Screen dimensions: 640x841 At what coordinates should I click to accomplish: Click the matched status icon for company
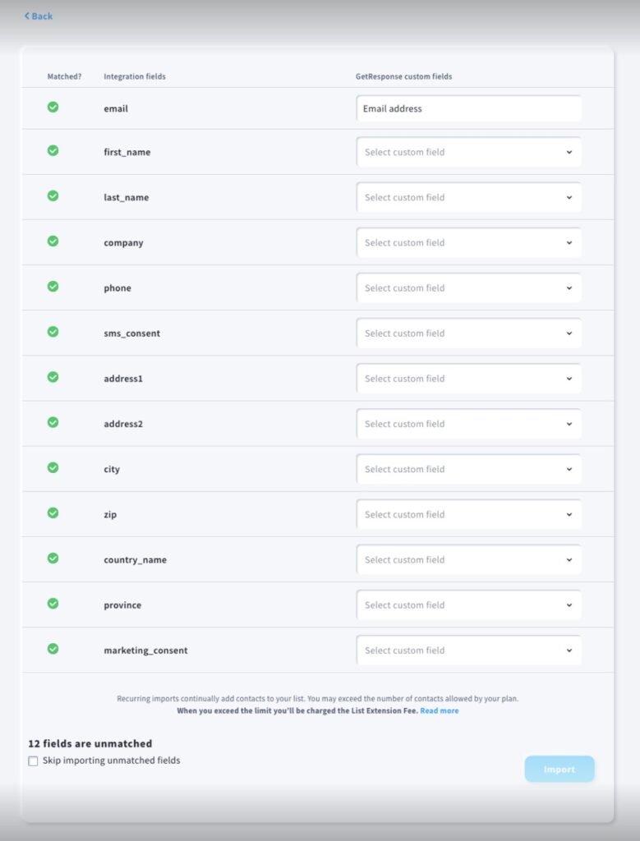(x=53, y=241)
